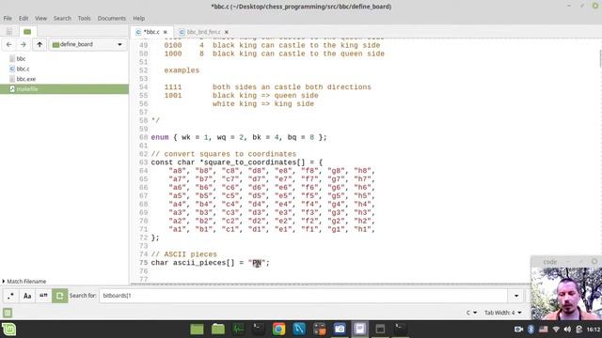Viewport: 602px width, 338px height.
Task: Open the file manager taskbar icon
Action: click(218, 329)
